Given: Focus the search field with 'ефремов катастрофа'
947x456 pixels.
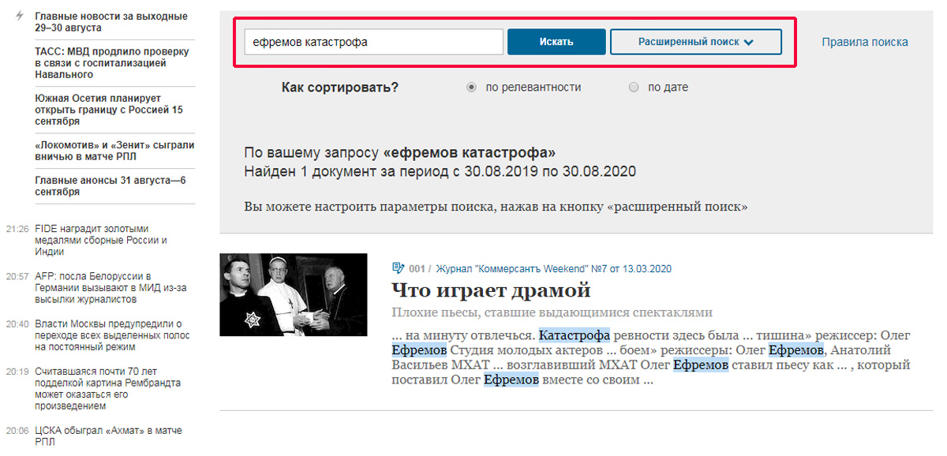Looking at the screenshot, I should pos(373,42).
